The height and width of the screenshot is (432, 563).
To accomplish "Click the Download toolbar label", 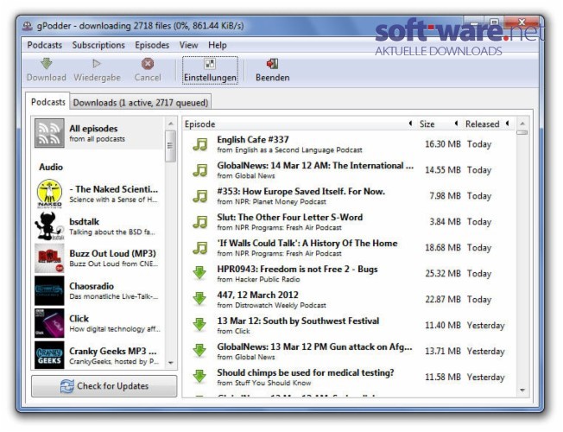I will coord(47,78).
